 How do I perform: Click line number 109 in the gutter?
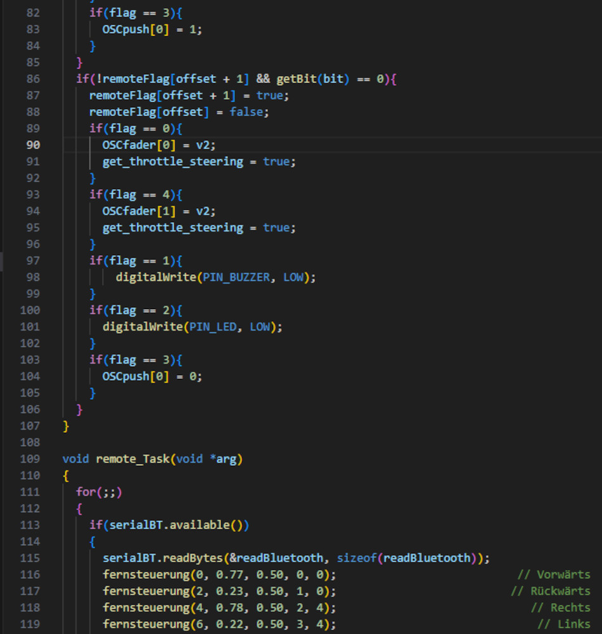(30, 458)
